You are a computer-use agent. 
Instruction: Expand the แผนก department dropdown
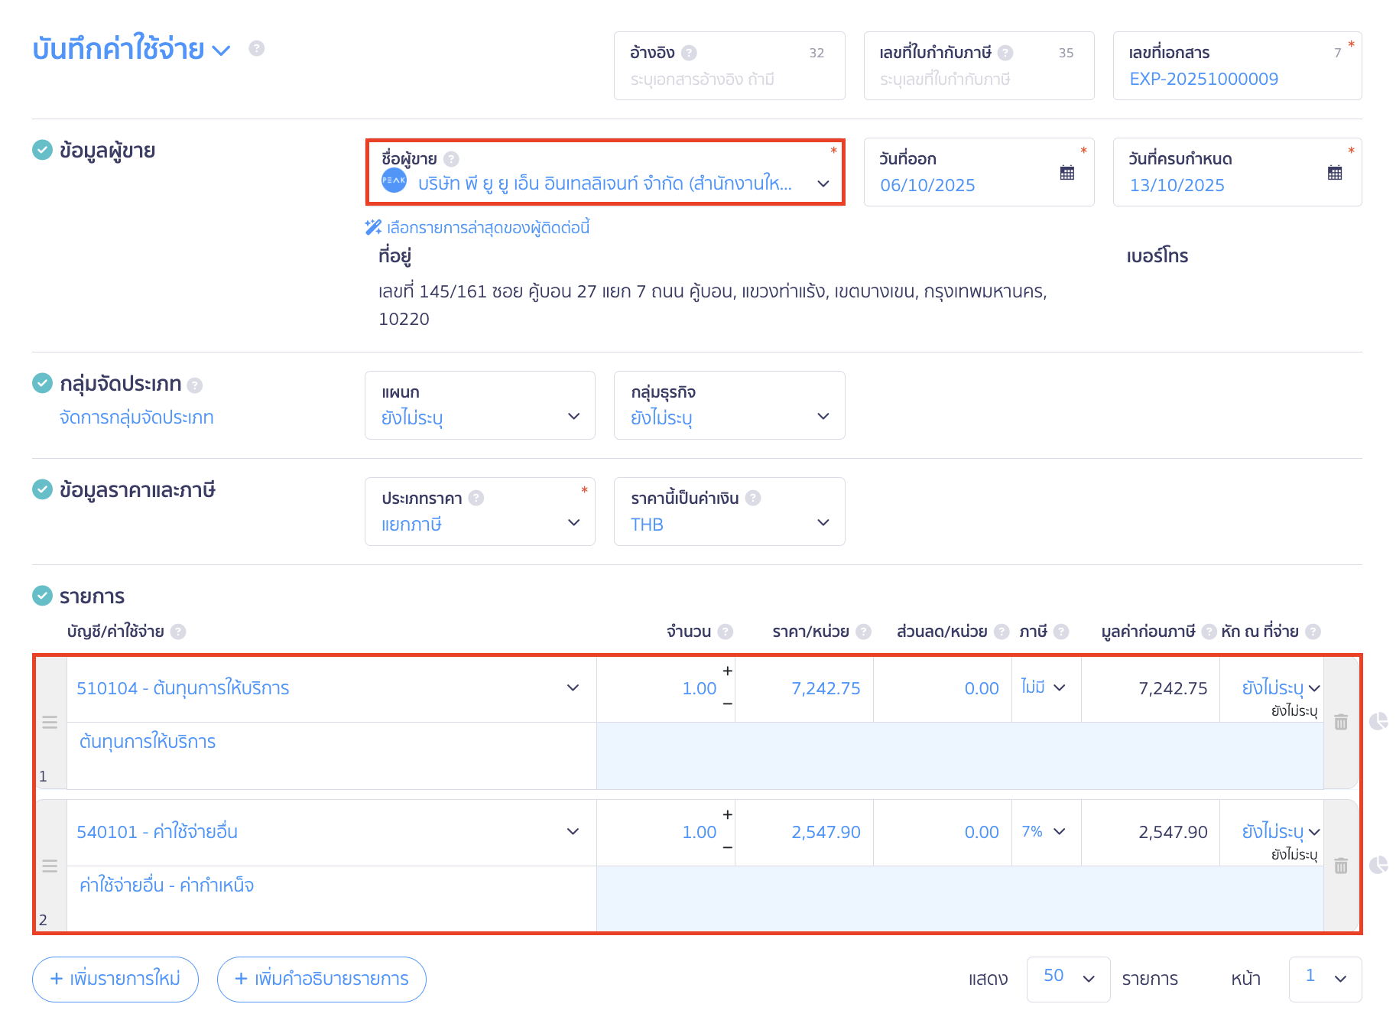tap(573, 417)
